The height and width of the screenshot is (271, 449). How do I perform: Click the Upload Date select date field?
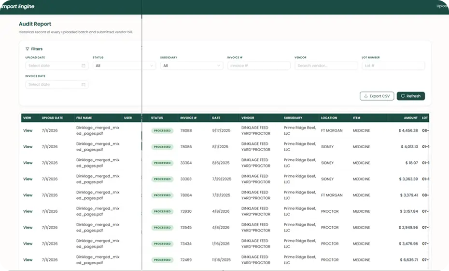coord(57,65)
